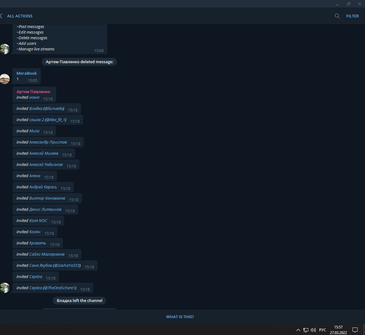Open the invited user Владка (@llunaella)
365x335 pixels.
46,109
